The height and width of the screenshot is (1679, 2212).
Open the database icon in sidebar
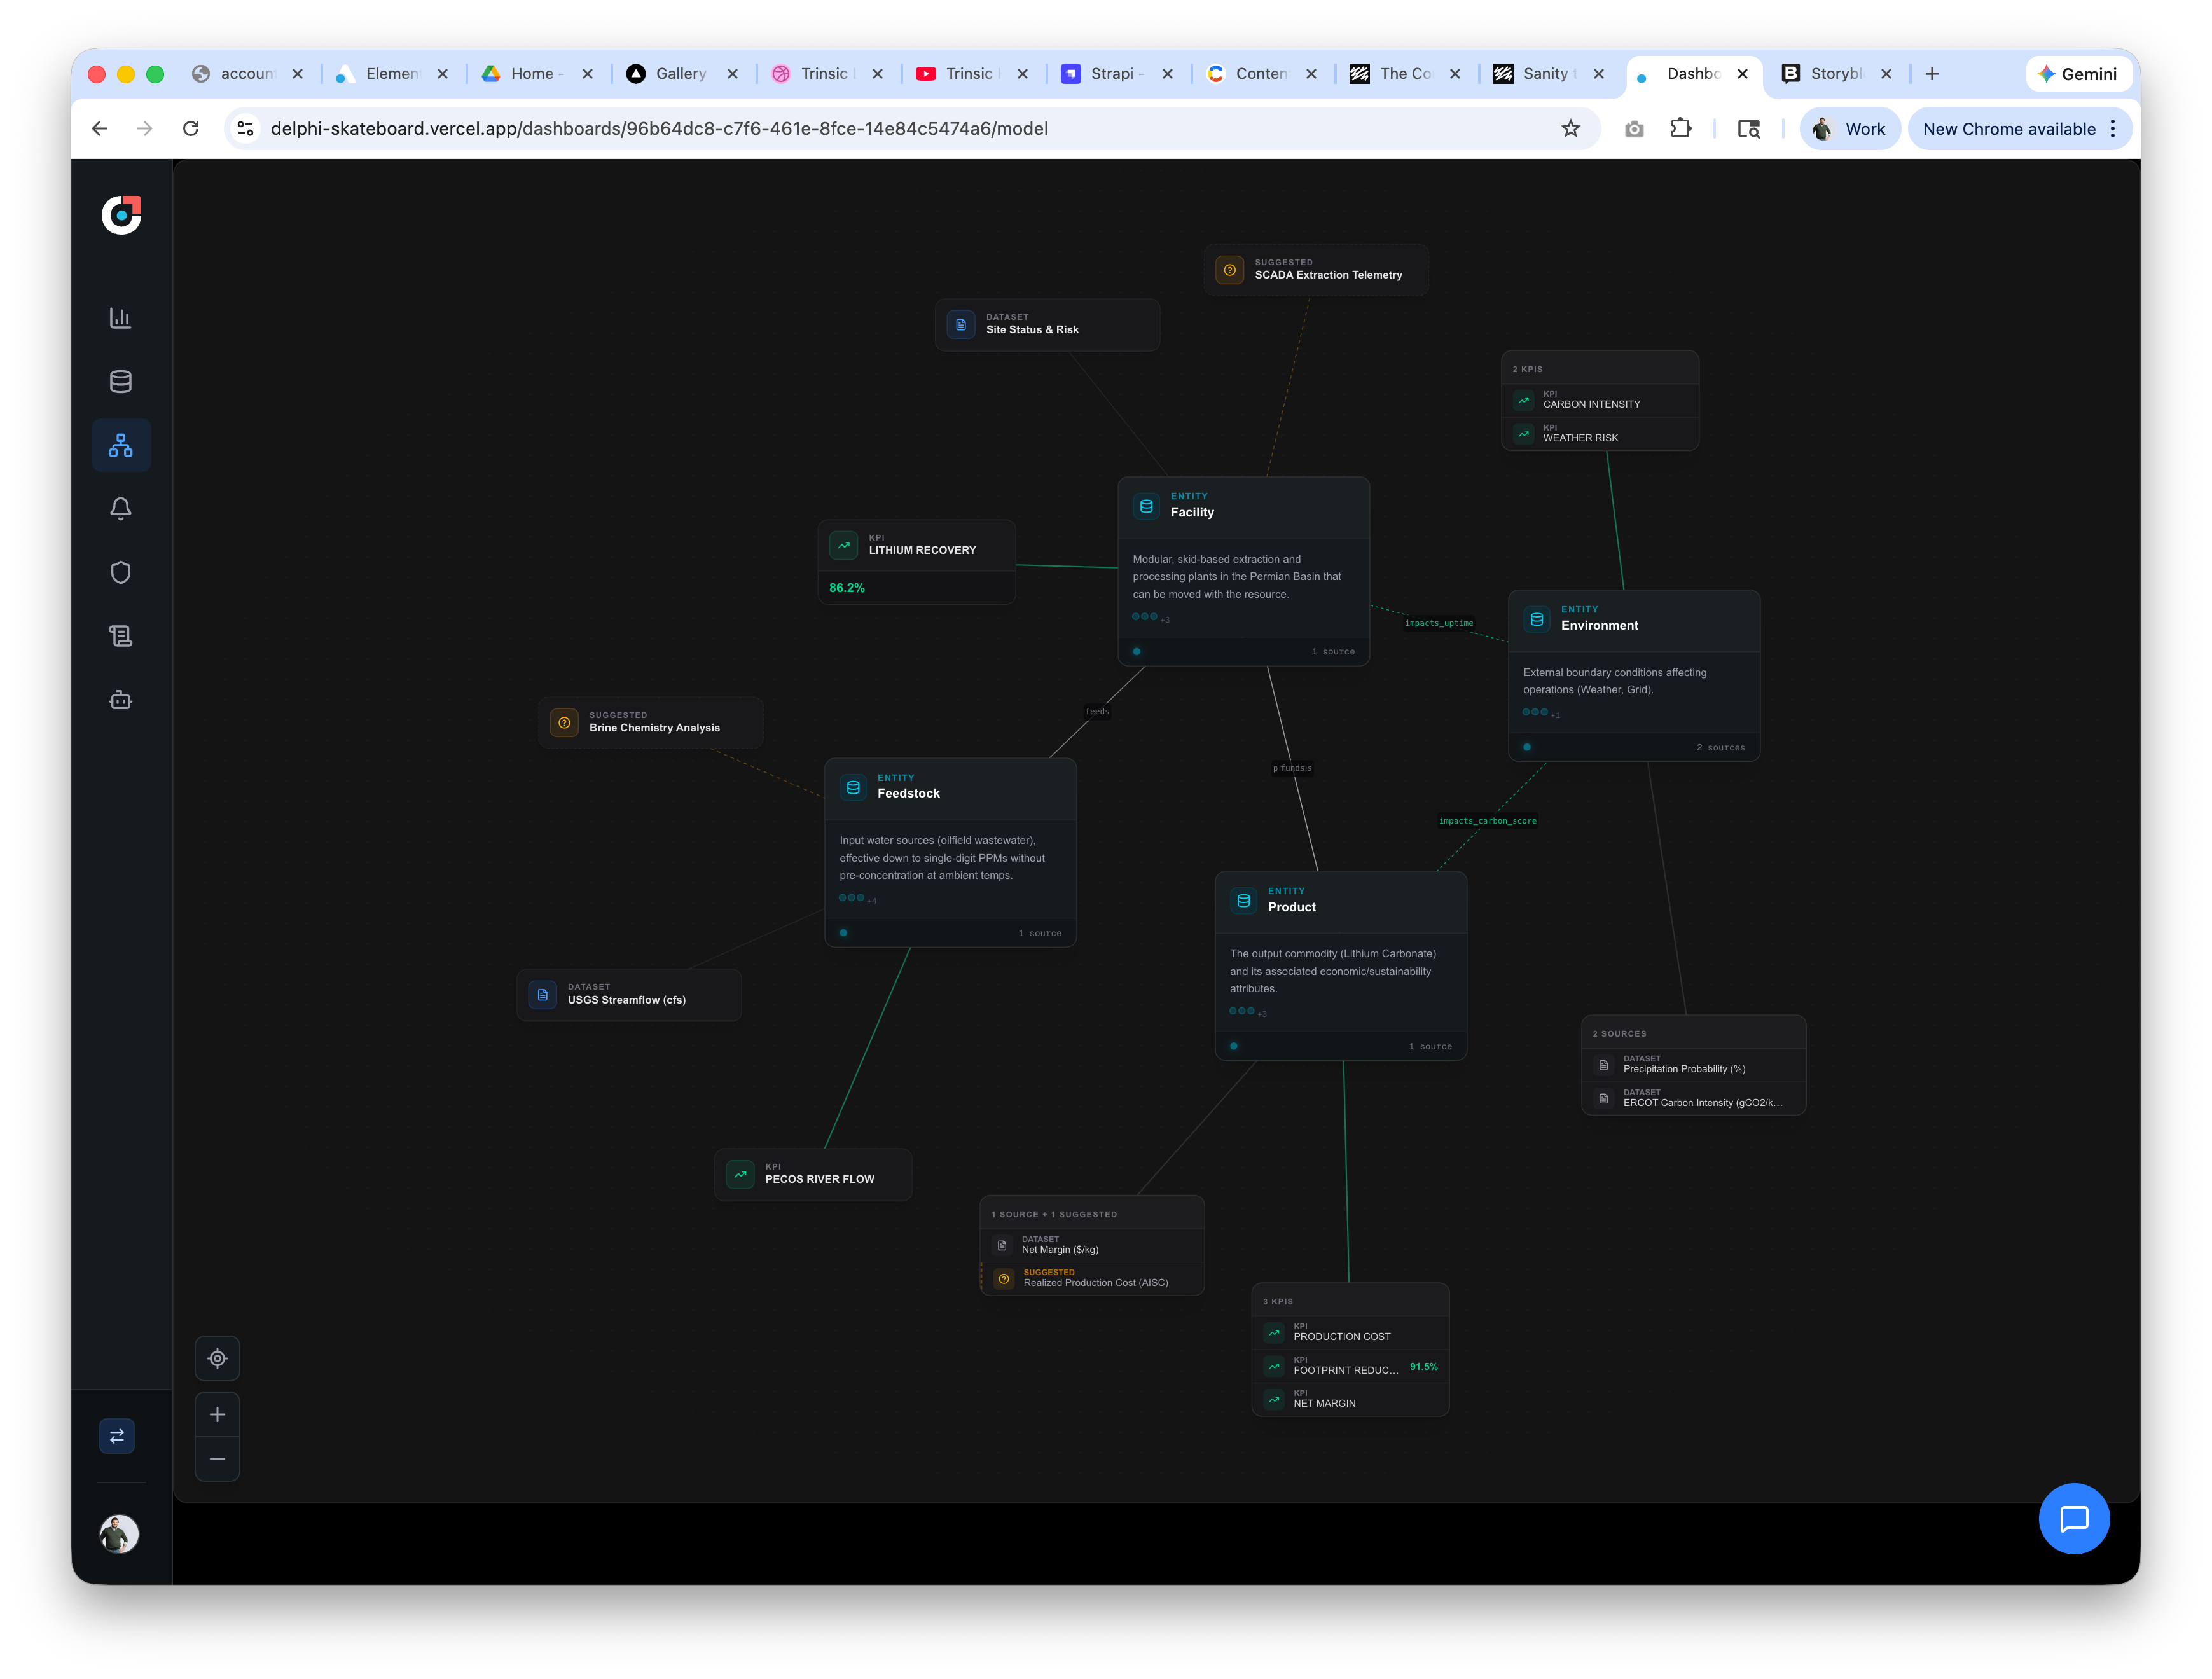point(120,381)
